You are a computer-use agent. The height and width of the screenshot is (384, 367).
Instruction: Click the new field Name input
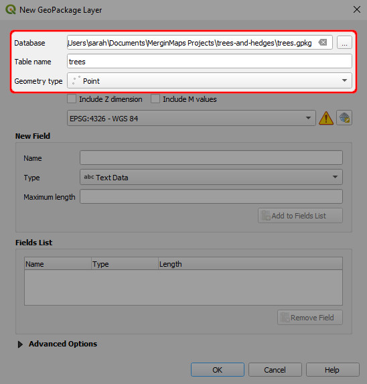[211, 157]
